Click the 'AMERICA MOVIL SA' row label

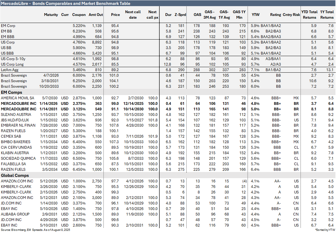coord(17,98)
